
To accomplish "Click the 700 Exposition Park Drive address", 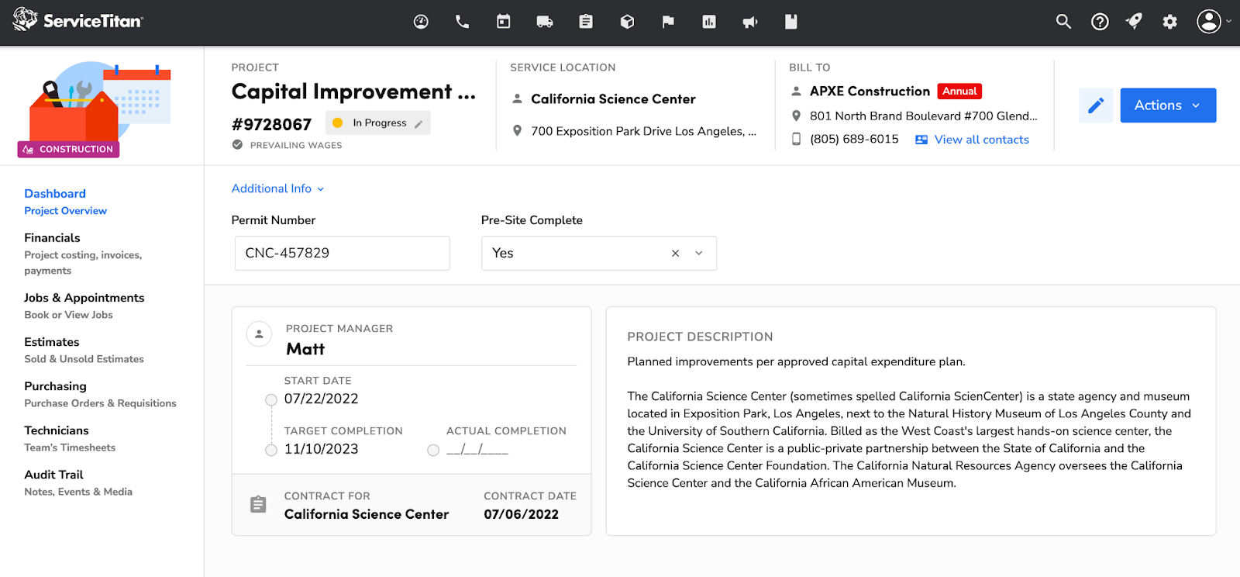I will 643,131.
